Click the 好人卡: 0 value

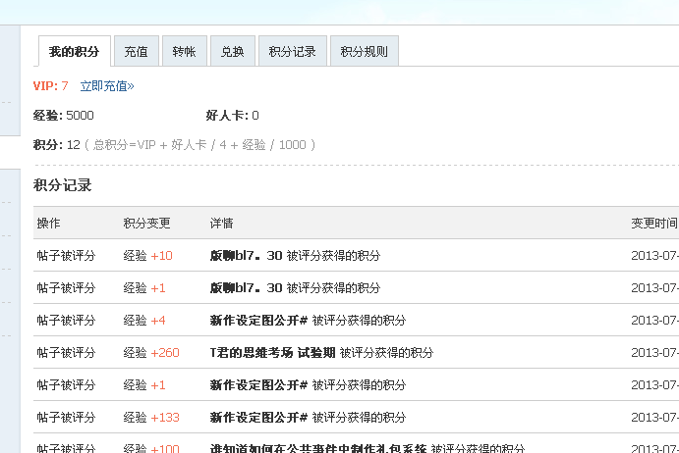click(233, 116)
